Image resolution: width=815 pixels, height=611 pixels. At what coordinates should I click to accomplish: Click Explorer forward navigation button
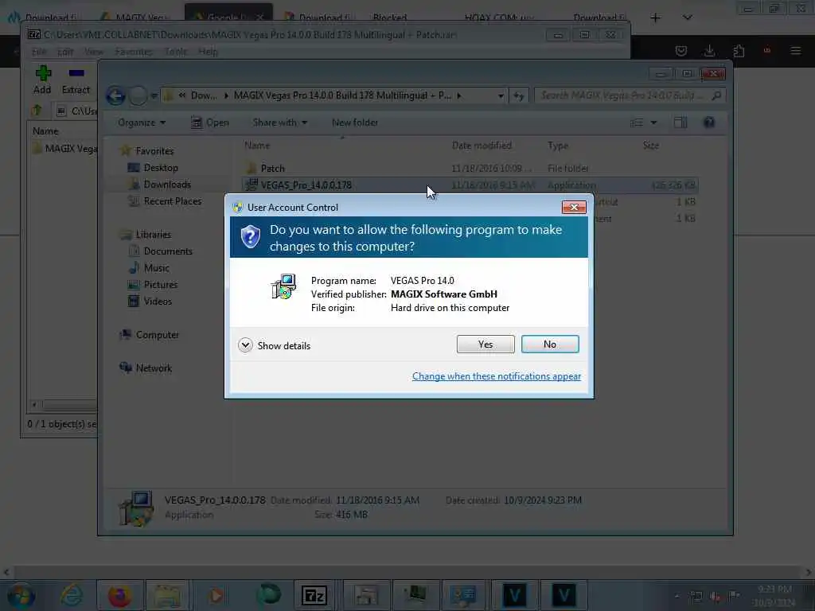[138, 95]
